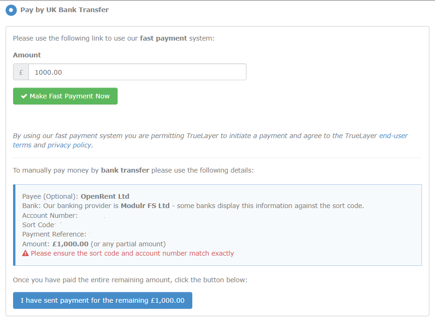
Task: Click the red sort code match warning text
Action: pyautogui.click(x=133, y=253)
